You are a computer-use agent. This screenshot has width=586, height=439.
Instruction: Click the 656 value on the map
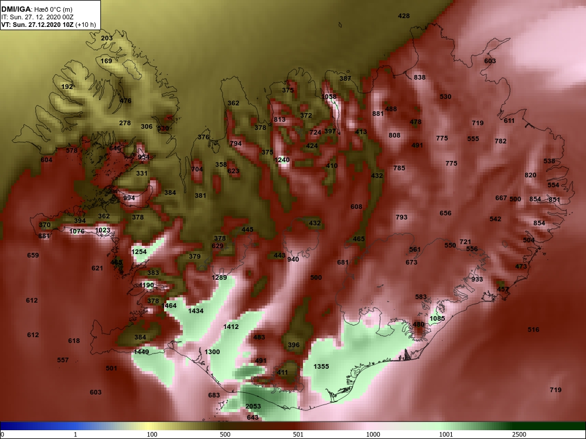[x=445, y=213]
